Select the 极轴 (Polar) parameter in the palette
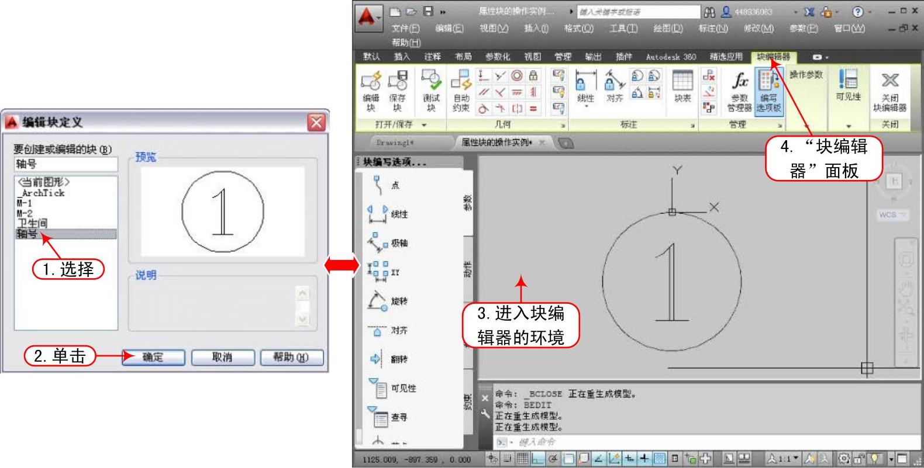The image size is (924, 468). 387,242
